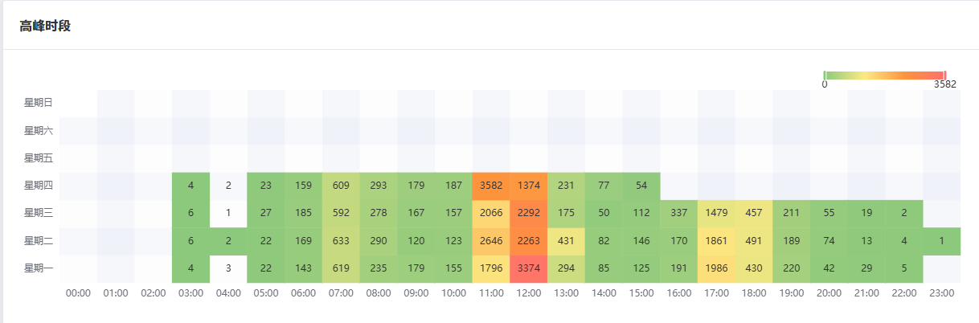The width and height of the screenshot is (979, 323).
Task: Click the 2066 cell at 11:00 on 星期三
Action: (491, 213)
